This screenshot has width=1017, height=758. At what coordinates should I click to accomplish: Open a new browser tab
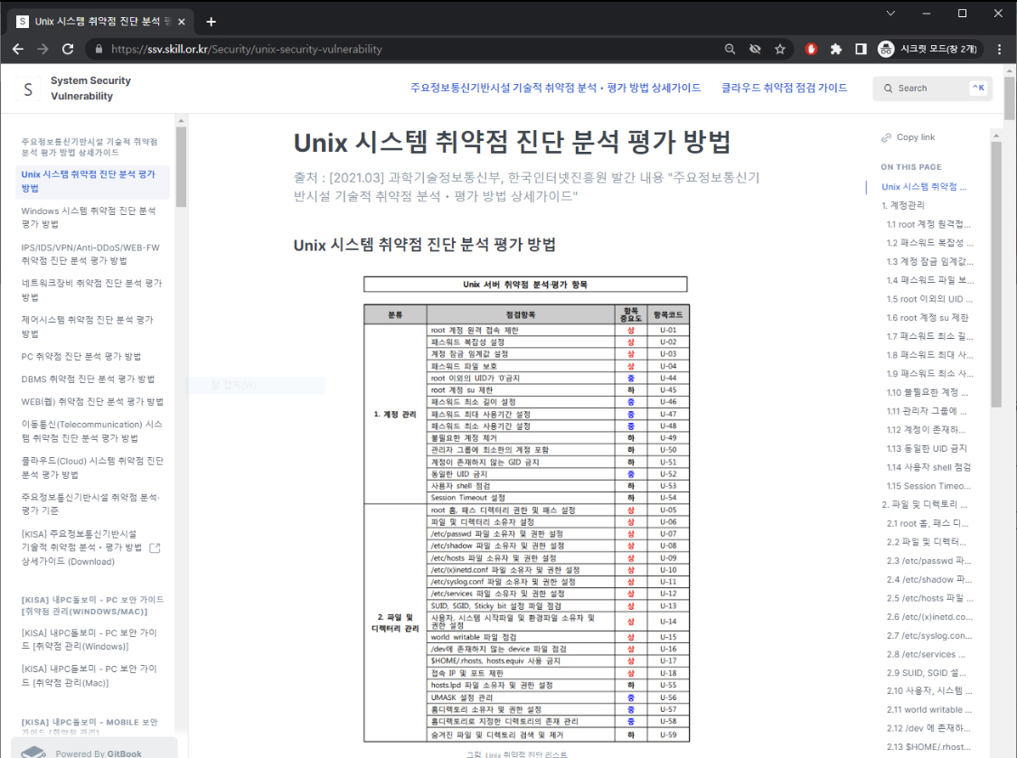pos(211,22)
